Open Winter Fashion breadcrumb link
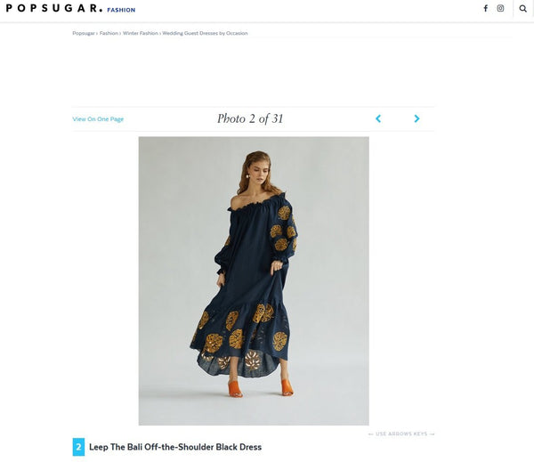534x462 pixels. click(x=141, y=33)
